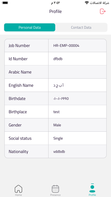Image resolution: width=111 pixels, height=197 pixels.
Task: Select the Profile person icon
Action: pyautogui.click(x=92, y=188)
